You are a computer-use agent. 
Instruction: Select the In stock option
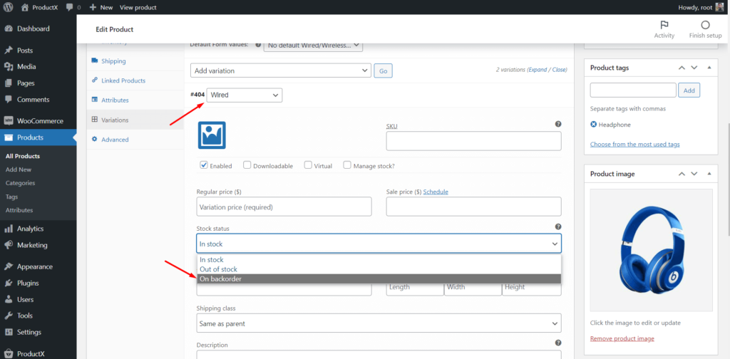(x=379, y=260)
